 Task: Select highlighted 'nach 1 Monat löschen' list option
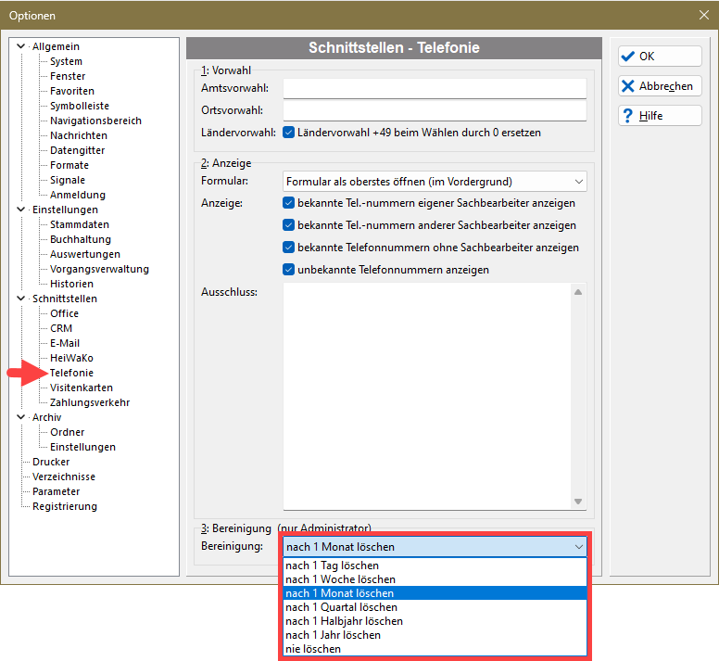point(435,593)
